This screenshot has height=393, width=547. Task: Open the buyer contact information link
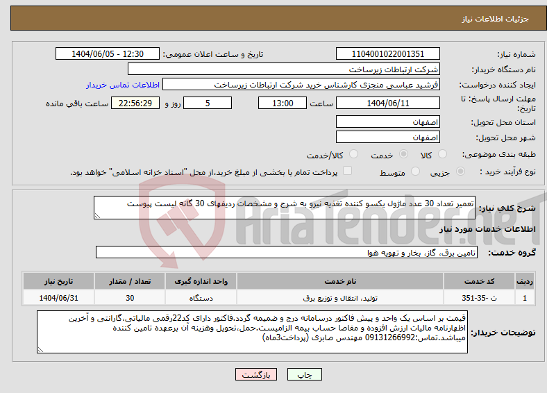123,85
